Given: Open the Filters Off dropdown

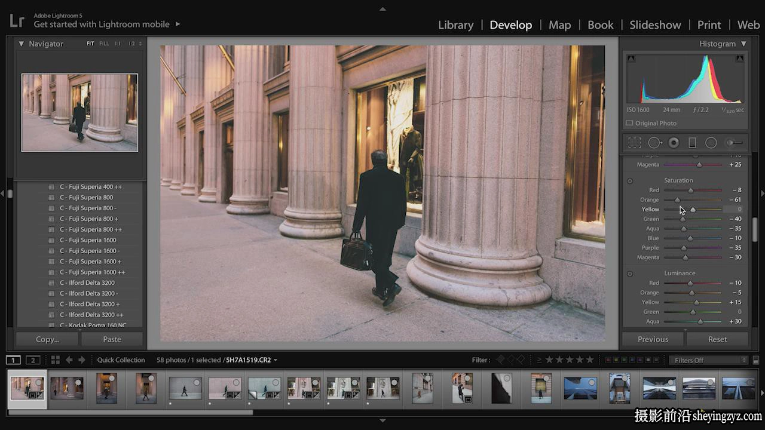Looking at the screenshot, I should coord(708,360).
